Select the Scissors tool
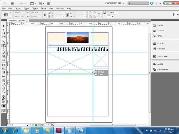Viewport: 179px width, 134px height. coord(4,65)
